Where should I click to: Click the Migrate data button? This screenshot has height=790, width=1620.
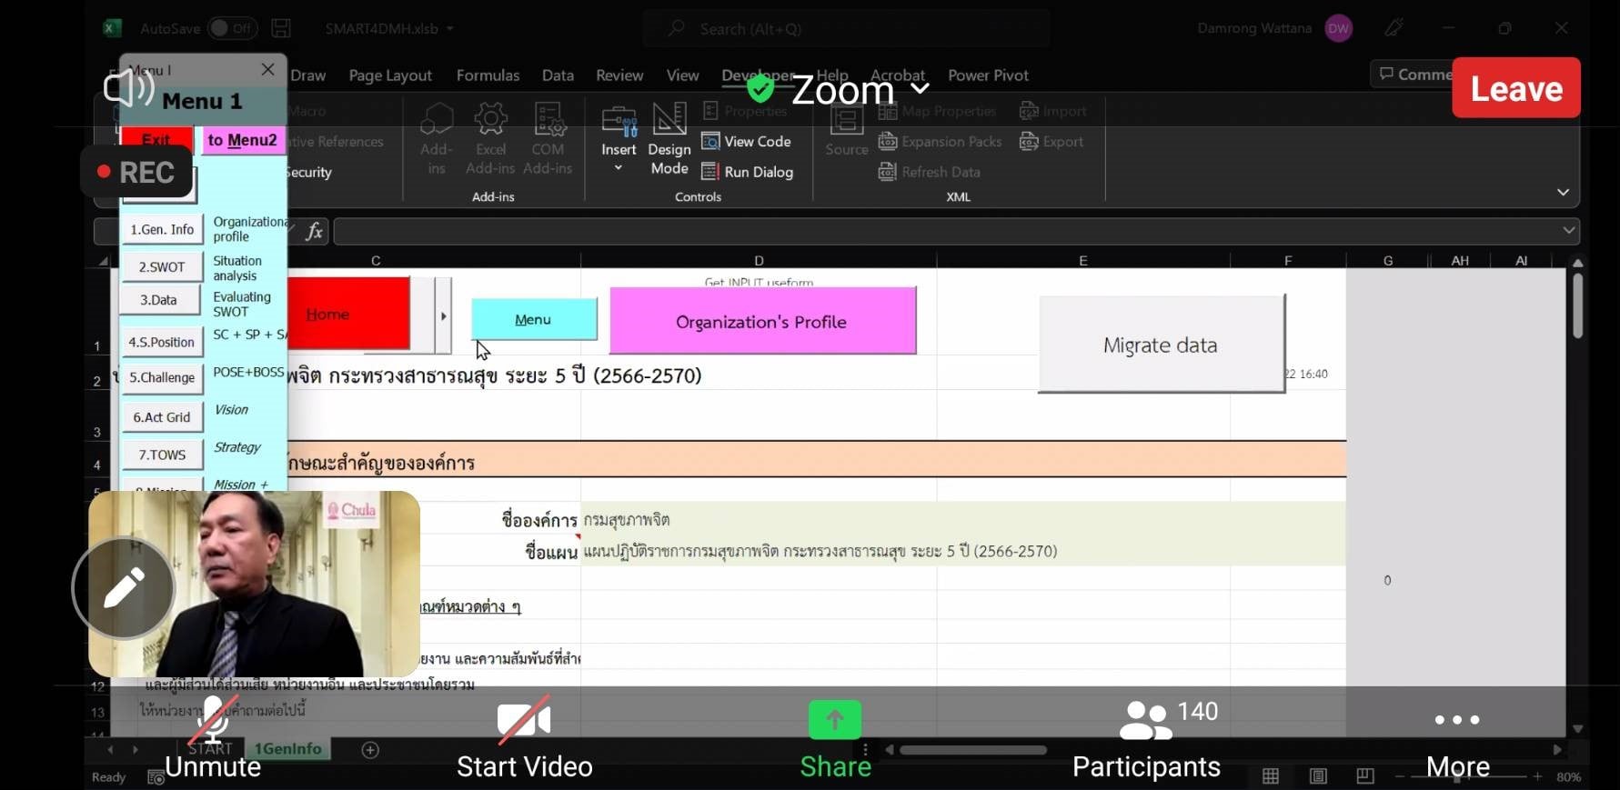tap(1161, 345)
